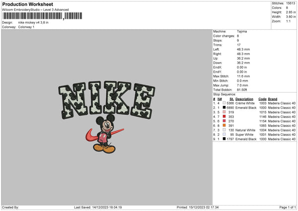298x211 pixels.
Task: Click the Machine value Tajima
Action: [x=242, y=31]
